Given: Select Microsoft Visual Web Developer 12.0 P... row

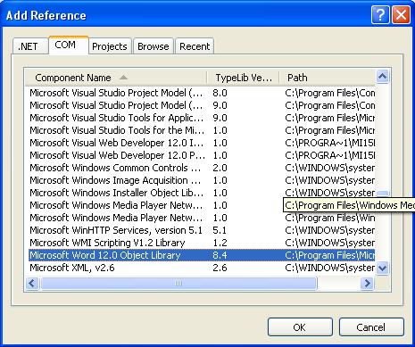Looking at the screenshot, I should (x=202, y=155).
